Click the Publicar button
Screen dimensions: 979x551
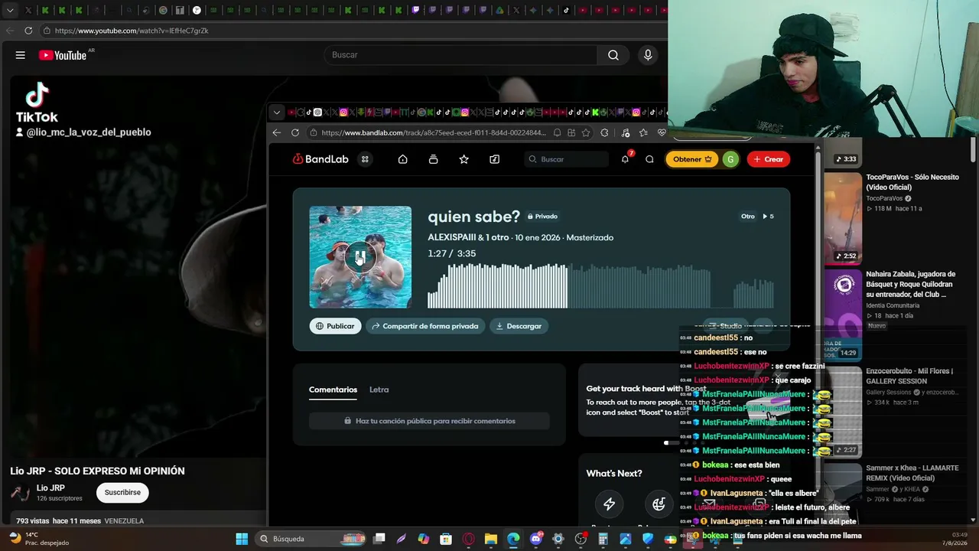coord(335,326)
